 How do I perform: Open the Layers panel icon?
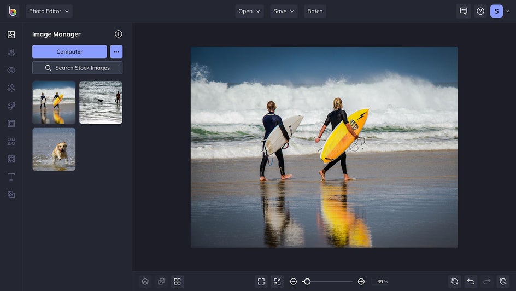[145, 281]
